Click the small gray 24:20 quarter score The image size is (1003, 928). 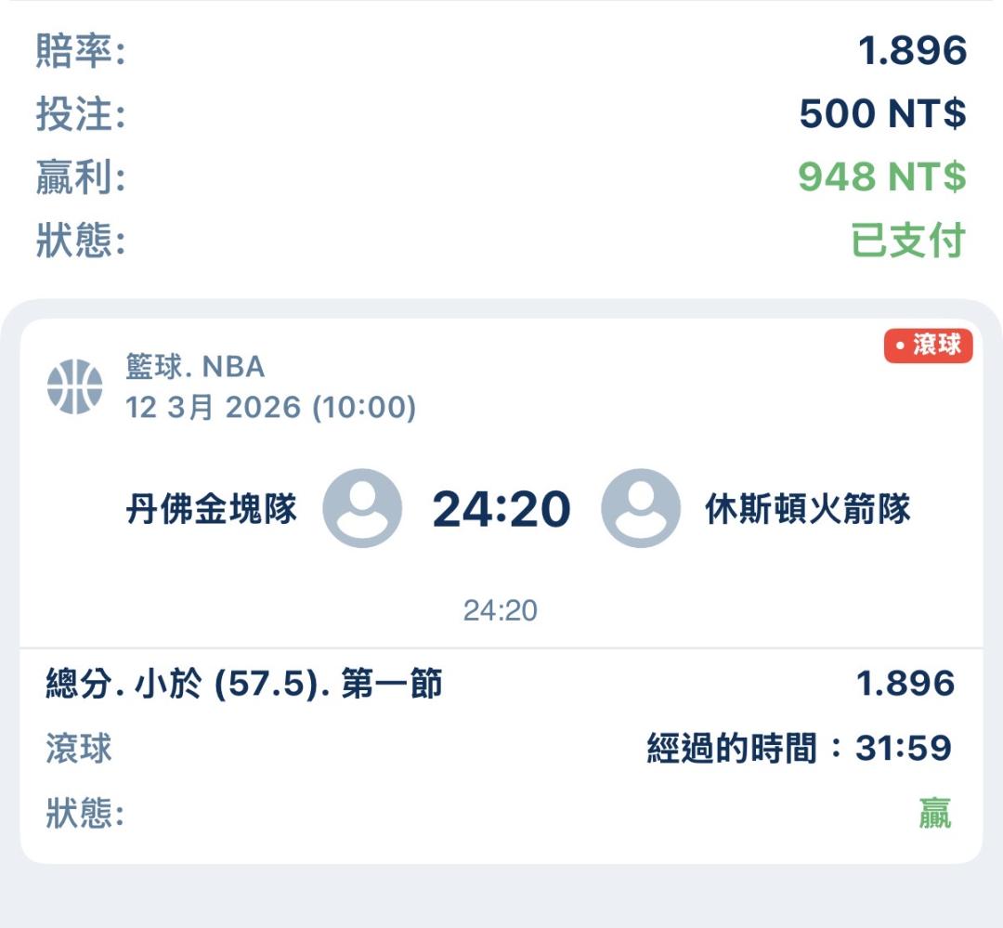click(x=501, y=610)
